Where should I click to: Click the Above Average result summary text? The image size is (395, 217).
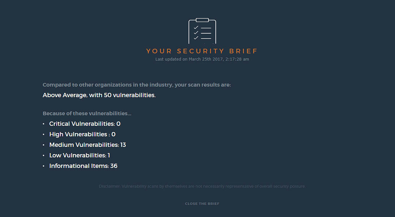pos(99,95)
